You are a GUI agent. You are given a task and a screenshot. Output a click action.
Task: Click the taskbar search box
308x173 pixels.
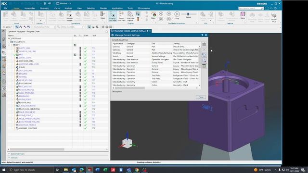tap(31, 170)
